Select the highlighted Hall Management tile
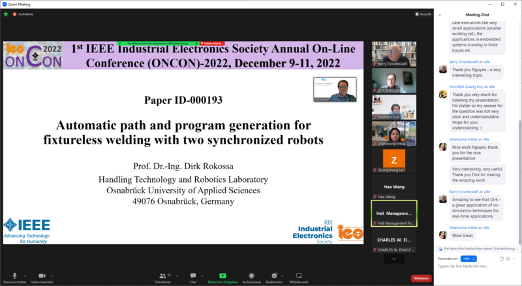Screen dimensions: 522x286 click(x=394, y=214)
